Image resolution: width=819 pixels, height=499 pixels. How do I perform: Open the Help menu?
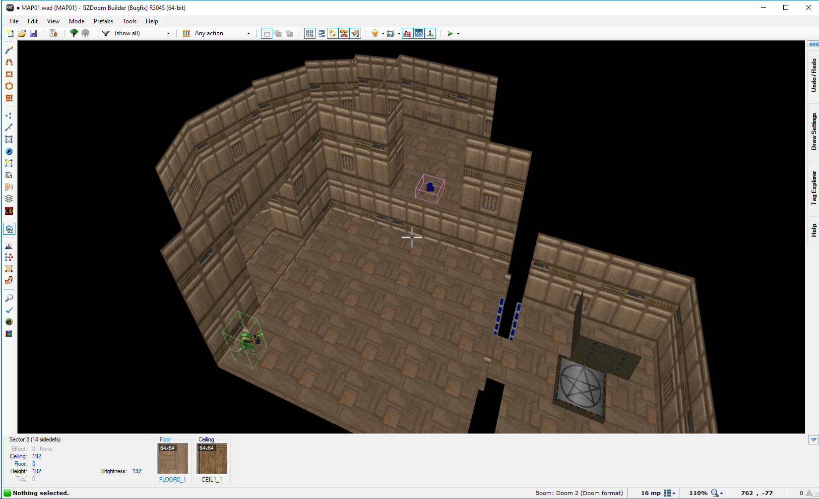pyautogui.click(x=152, y=21)
